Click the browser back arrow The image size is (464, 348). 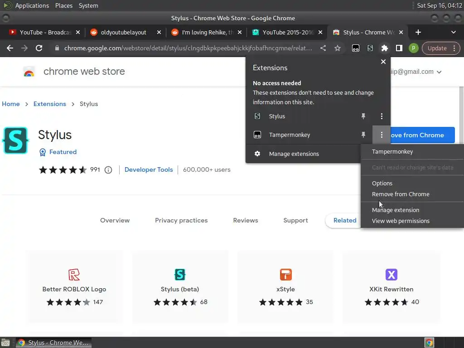click(10, 48)
